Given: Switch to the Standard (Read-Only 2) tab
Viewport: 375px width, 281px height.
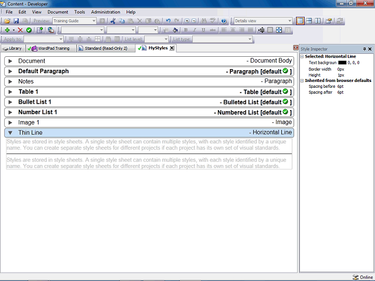Looking at the screenshot, I should [104, 48].
